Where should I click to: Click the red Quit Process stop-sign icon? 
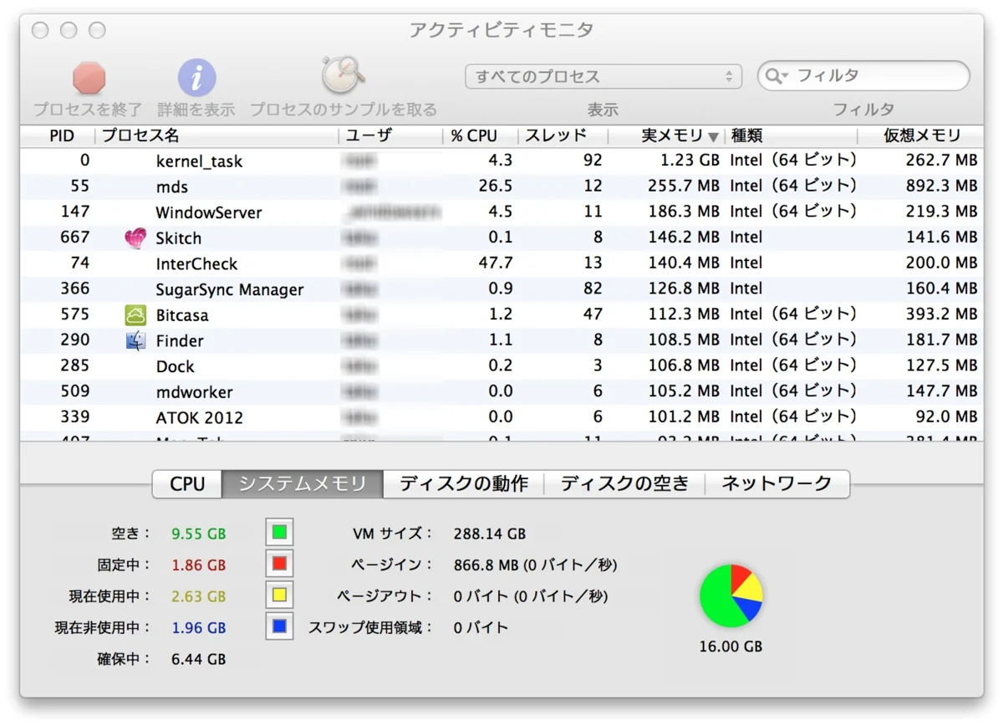pyautogui.click(x=89, y=79)
